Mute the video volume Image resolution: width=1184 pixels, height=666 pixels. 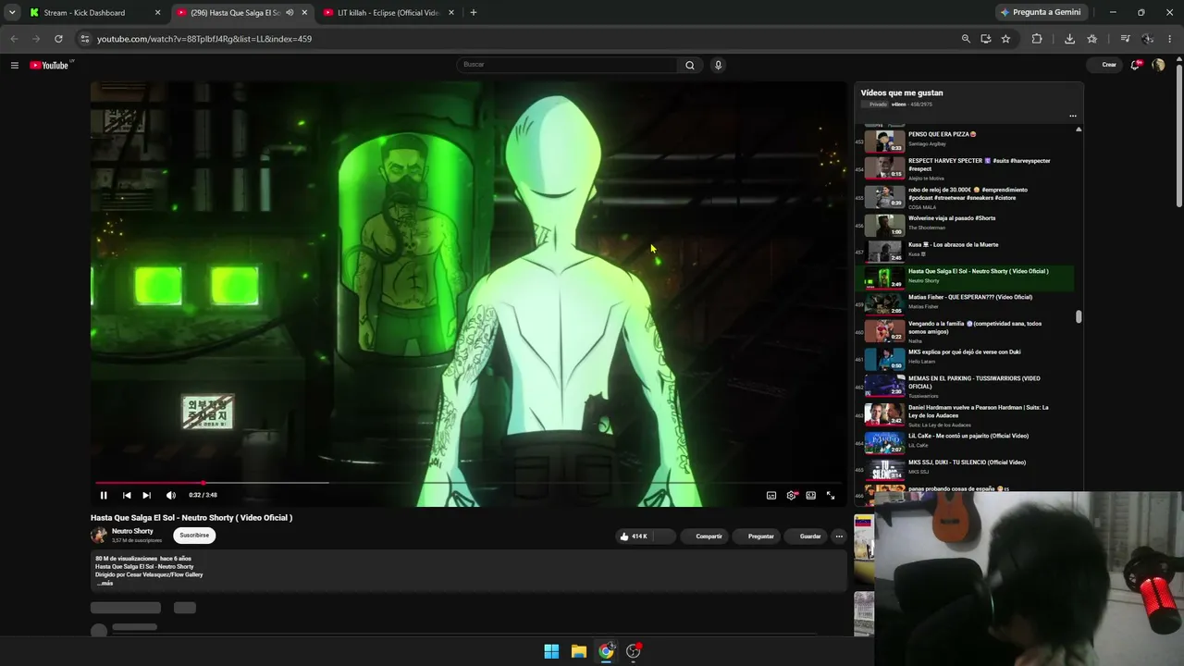pyautogui.click(x=170, y=495)
